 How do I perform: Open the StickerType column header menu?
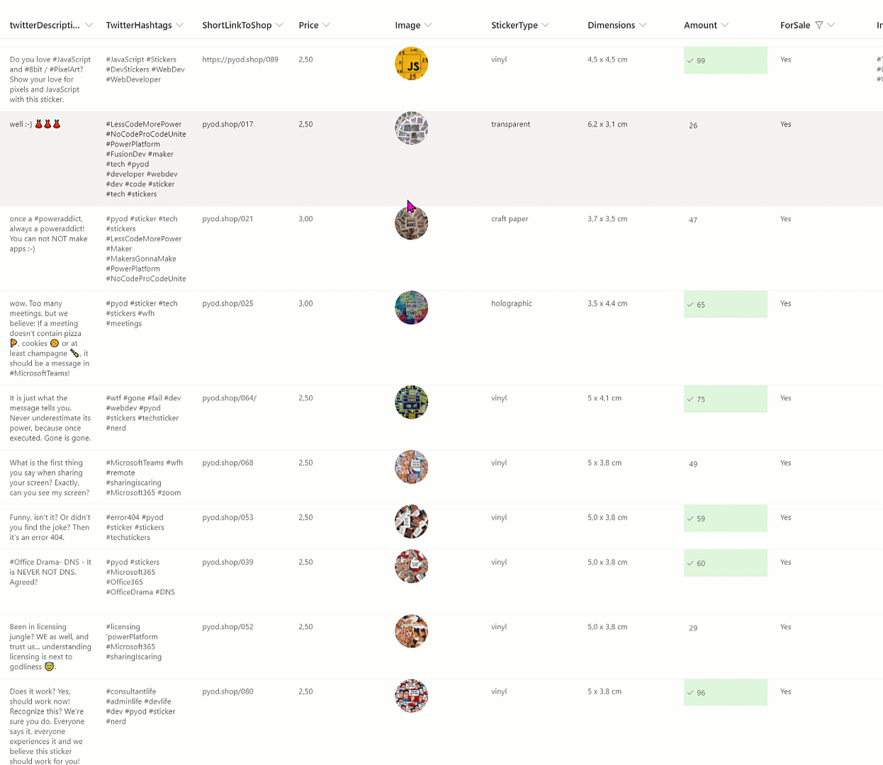tap(520, 25)
